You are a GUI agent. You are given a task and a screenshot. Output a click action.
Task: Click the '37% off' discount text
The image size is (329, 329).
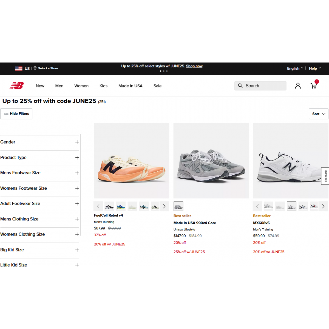(100, 235)
